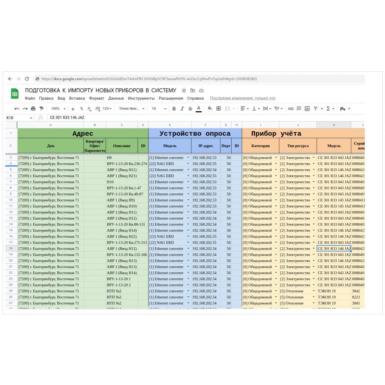Image resolution: width=385 pixels, height=385 pixels.
Task: Open resource type dropdown in row 25 Отопление
Action: [x=314, y=291]
